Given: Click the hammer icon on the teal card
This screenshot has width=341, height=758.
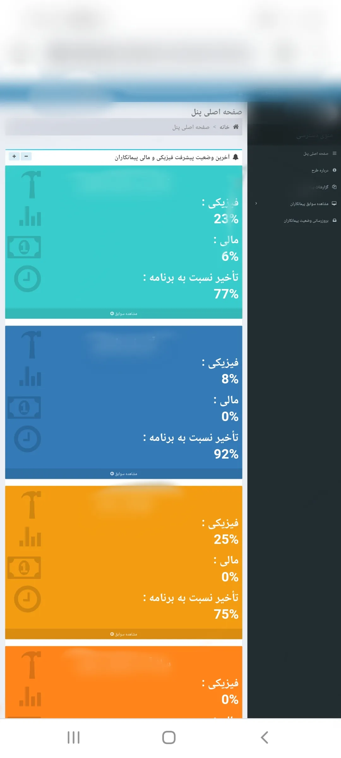Looking at the screenshot, I should [31, 184].
